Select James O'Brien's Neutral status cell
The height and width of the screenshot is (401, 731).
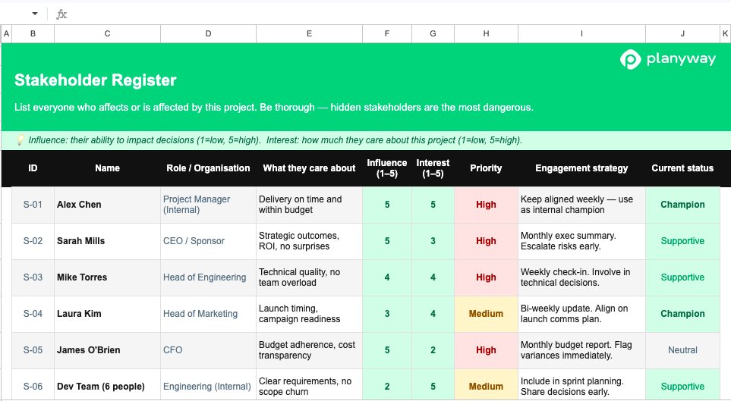click(x=682, y=349)
